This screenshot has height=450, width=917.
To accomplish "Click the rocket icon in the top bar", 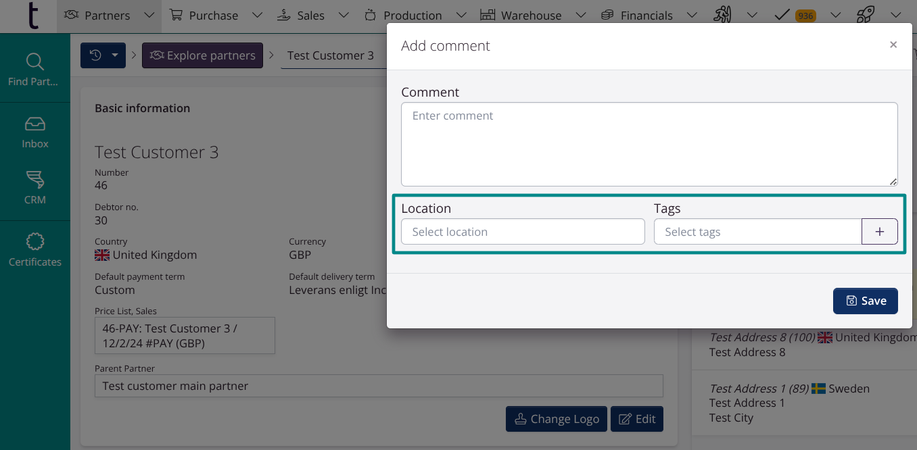I will [865, 14].
